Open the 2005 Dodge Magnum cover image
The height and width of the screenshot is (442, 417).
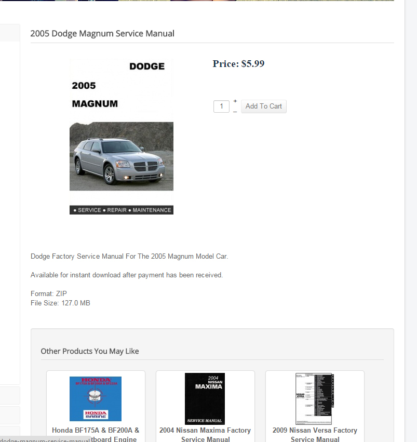click(x=122, y=137)
